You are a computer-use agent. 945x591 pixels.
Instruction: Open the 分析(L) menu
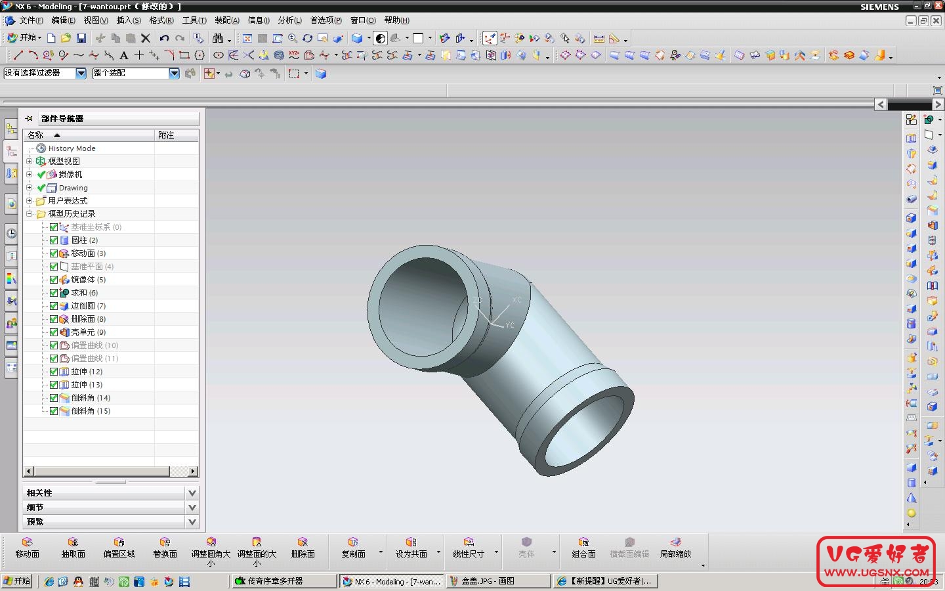pyautogui.click(x=290, y=20)
